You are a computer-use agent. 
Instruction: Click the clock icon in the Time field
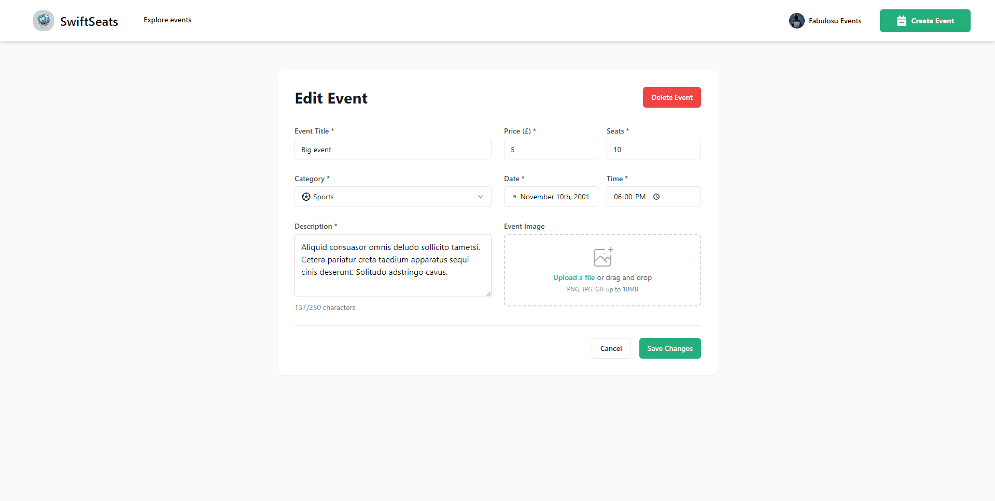coord(656,197)
